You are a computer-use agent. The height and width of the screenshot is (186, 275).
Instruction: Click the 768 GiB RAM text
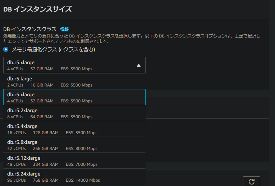[x=46, y=180]
